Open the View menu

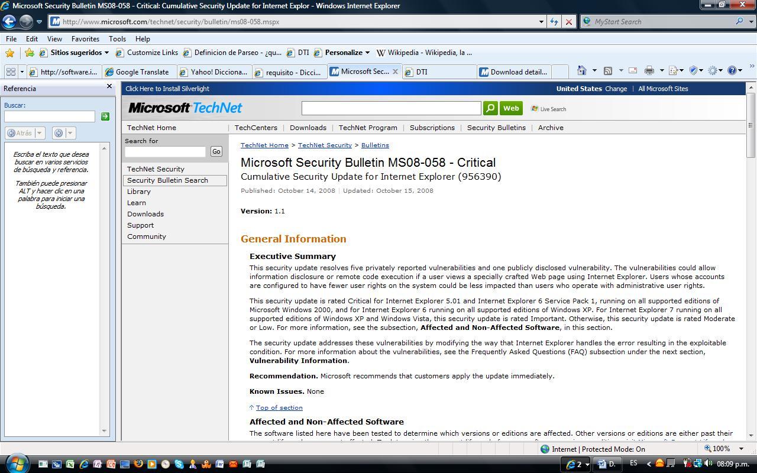click(54, 38)
